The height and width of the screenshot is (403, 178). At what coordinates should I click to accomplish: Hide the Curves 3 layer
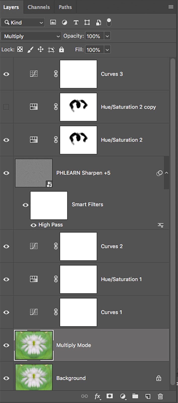(6, 74)
